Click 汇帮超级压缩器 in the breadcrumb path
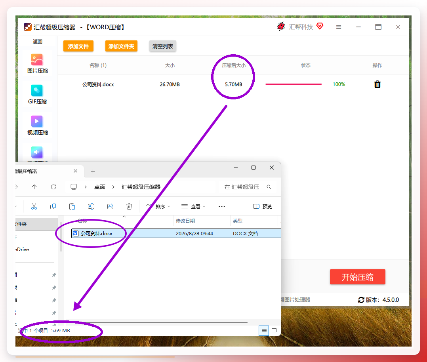Viewport: 427px width, 362px height. pyautogui.click(x=141, y=187)
